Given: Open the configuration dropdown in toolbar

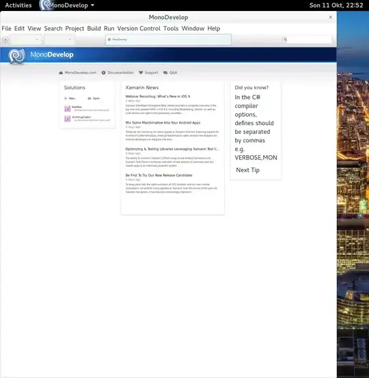Looking at the screenshot, I should click(x=26, y=40).
